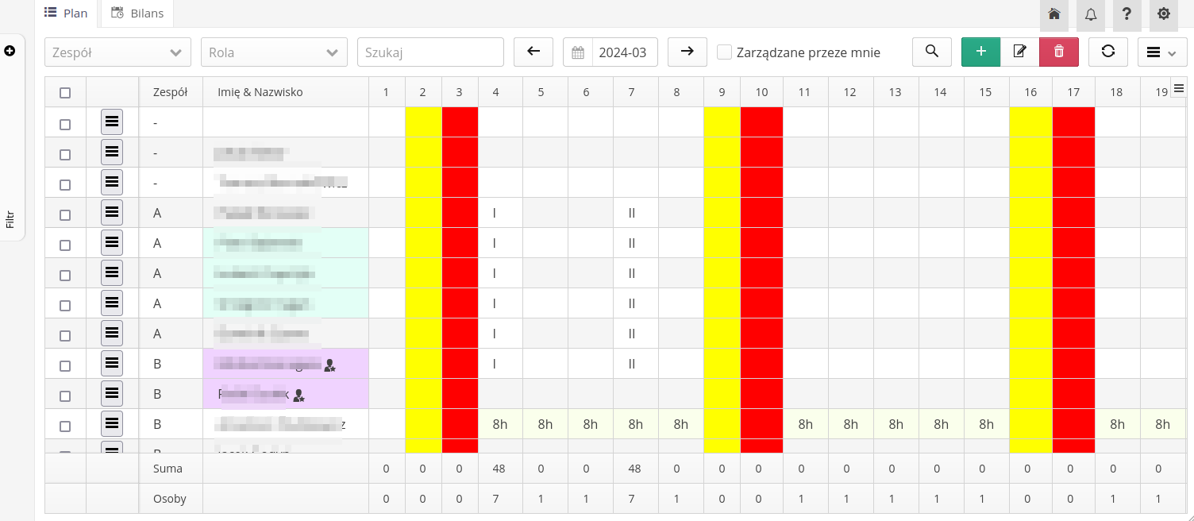
Task: Click the magnifier search button
Action: click(x=932, y=52)
